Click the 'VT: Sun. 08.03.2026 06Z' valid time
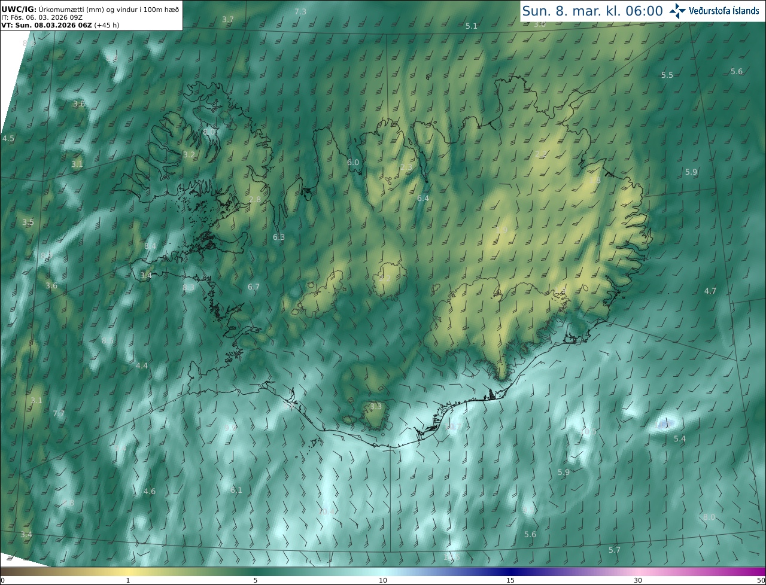This screenshot has height=585, width=766. point(46,25)
